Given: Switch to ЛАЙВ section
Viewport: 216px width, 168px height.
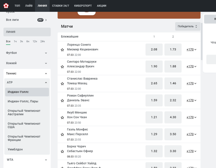Looking at the screenshot, I should tap(29, 6).
